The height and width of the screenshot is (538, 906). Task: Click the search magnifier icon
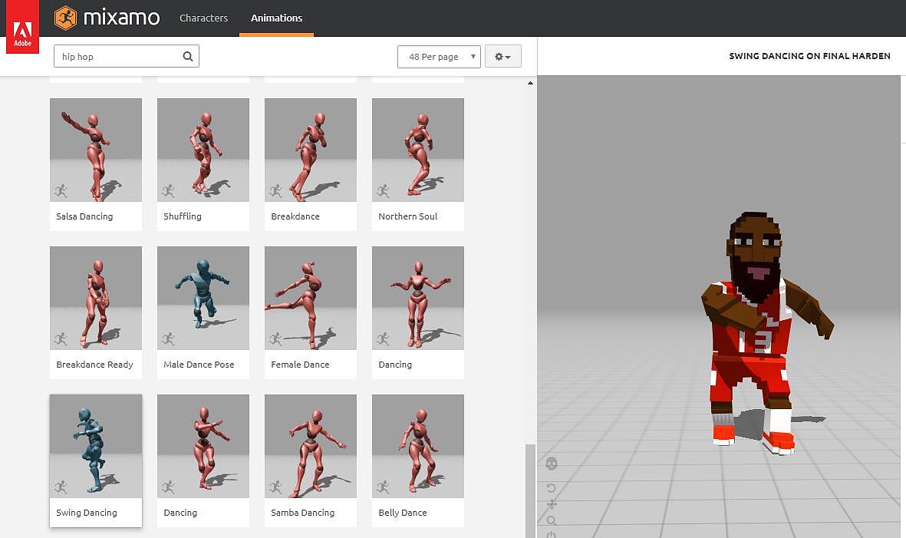tap(188, 56)
